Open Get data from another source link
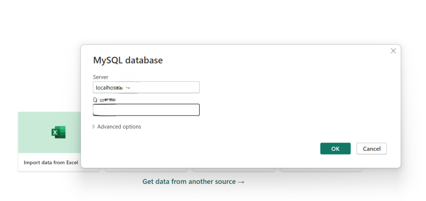The width and height of the screenshot is (426, 201). [x=189, y=182]
